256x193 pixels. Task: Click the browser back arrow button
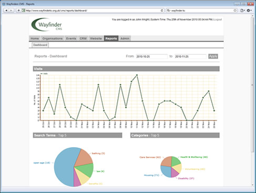tap(6, 11)
